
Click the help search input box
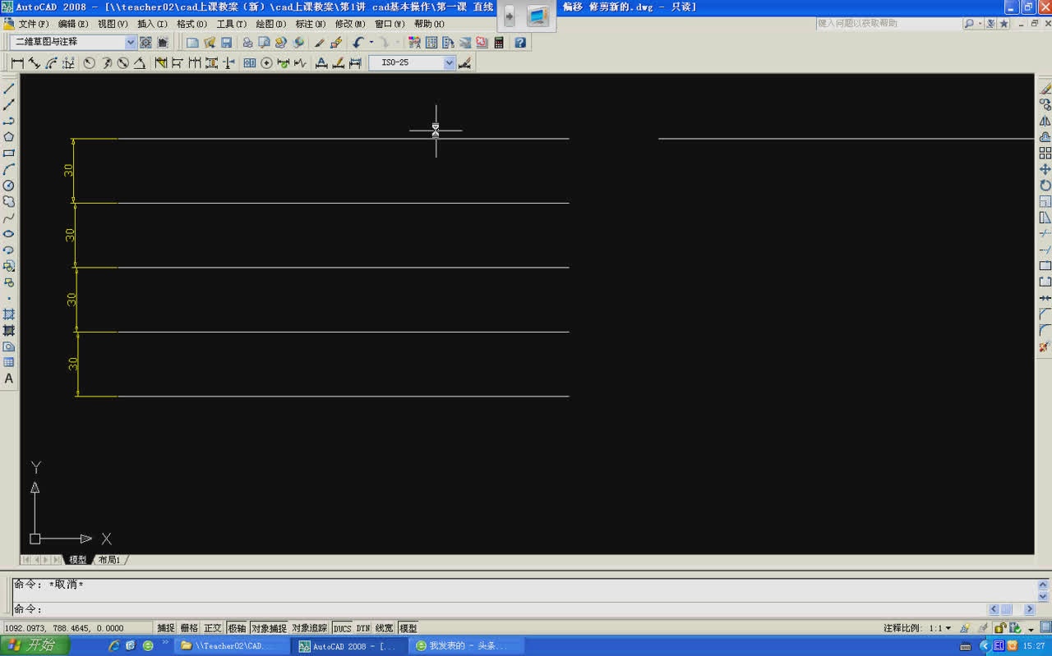[x=889, y=24]
